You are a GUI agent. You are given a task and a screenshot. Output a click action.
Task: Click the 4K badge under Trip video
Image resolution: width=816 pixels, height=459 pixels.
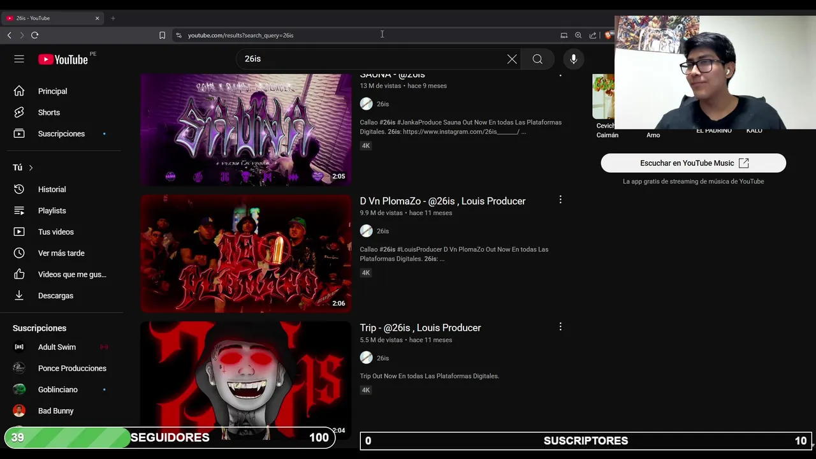(366, 390)
